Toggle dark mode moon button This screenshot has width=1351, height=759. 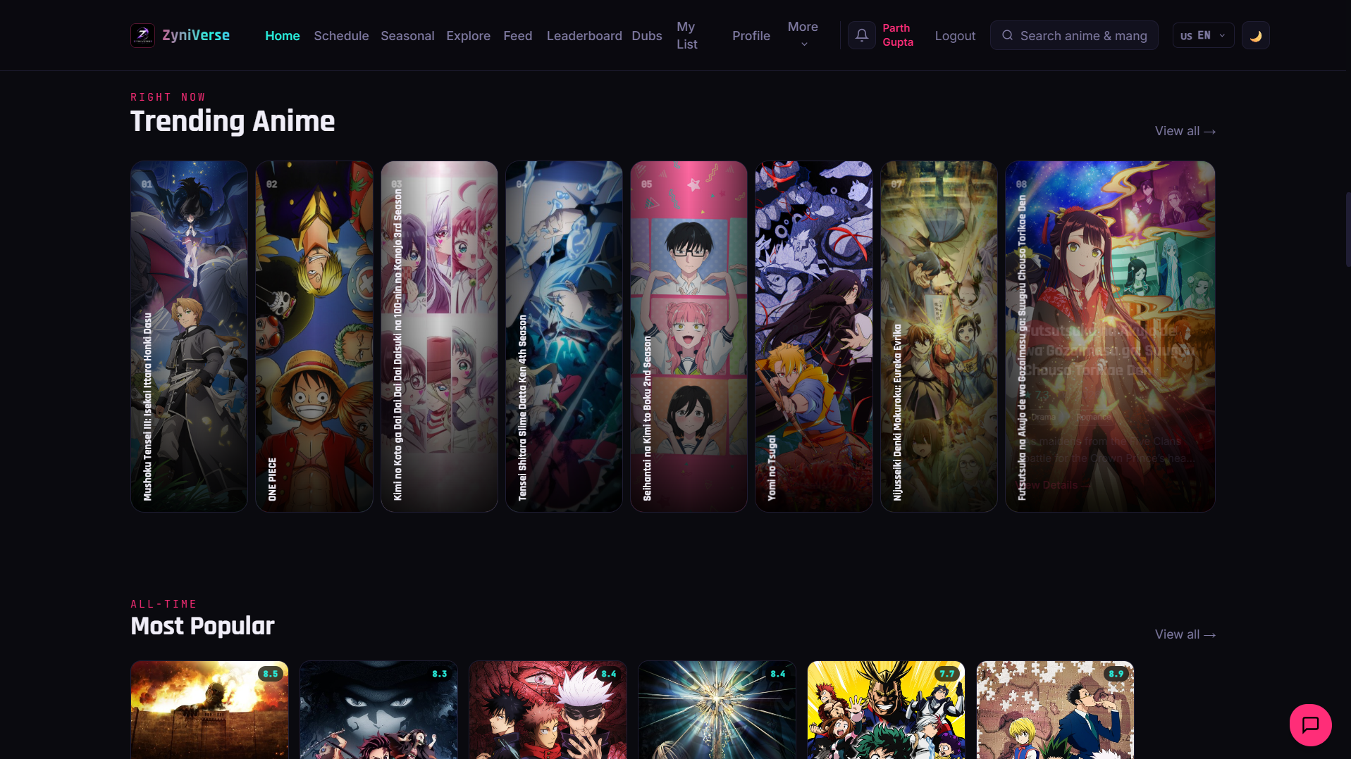(x=1255, y=35)
